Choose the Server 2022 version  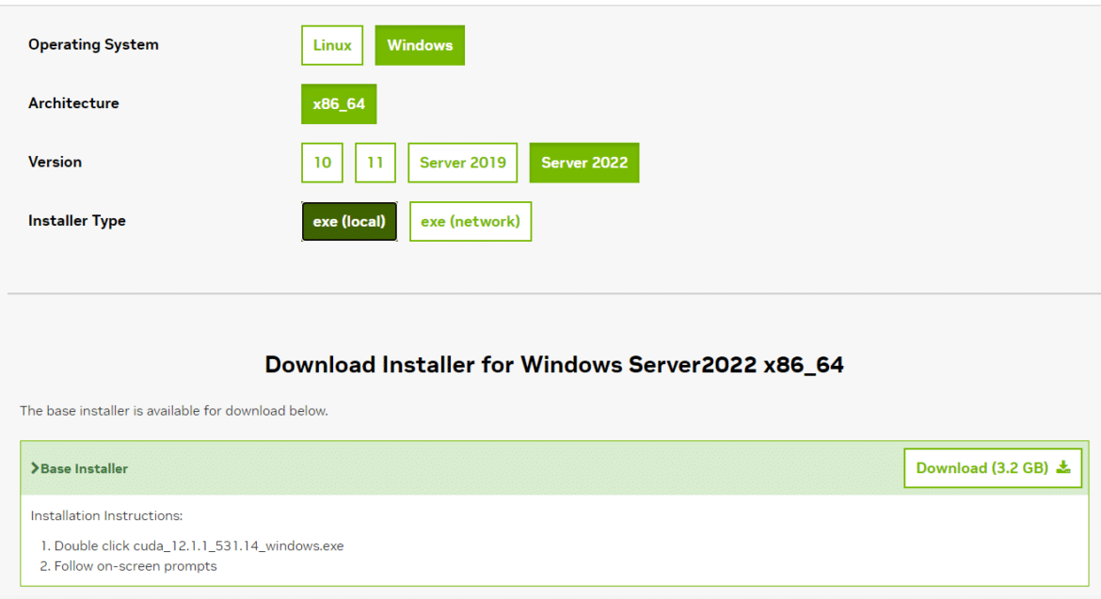coord(584,163)
